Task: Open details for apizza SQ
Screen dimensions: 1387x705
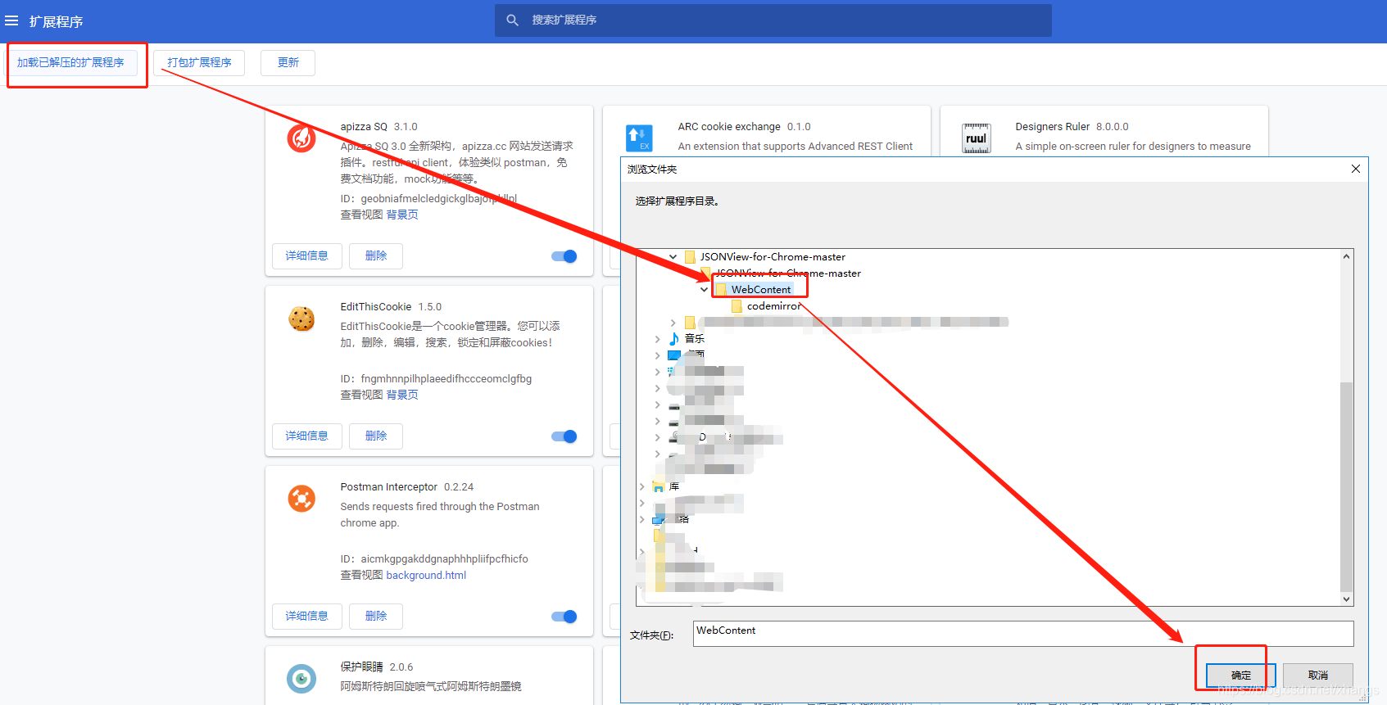Action: tap(307, 255)
